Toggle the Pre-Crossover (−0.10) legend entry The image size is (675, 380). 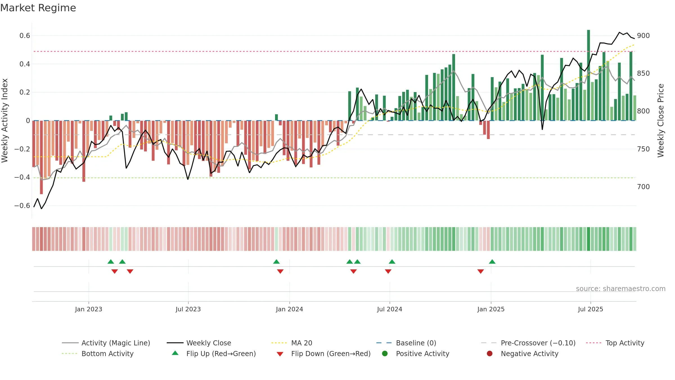pos(528,343)
